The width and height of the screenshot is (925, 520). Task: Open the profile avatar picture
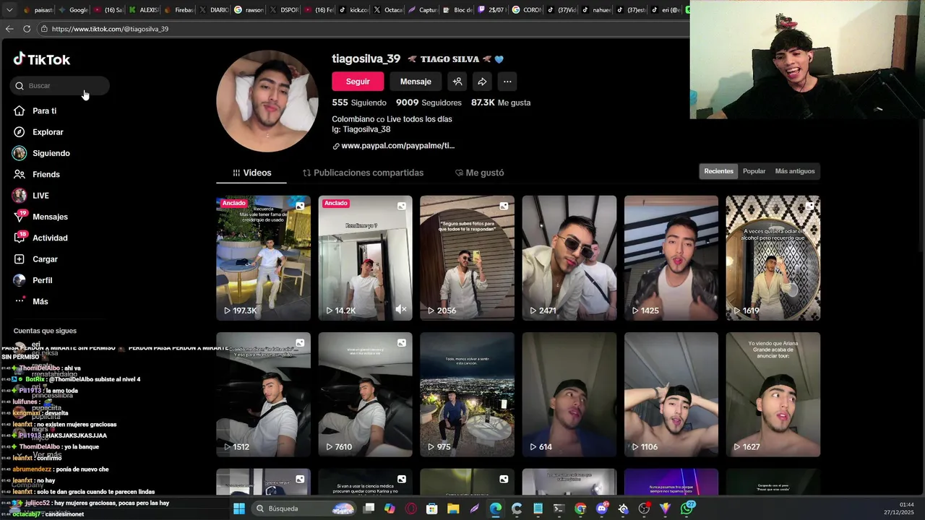coord(267,102)
